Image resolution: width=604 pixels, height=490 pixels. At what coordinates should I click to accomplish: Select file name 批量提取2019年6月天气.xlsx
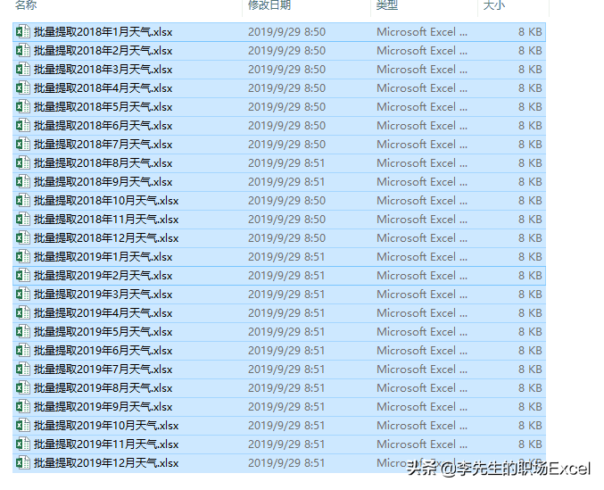click(103, 351)
